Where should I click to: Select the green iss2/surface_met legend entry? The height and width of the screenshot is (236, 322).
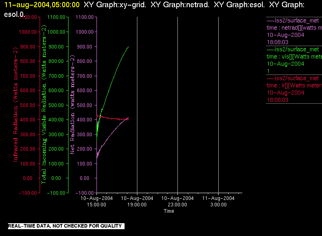click(293, 49)
